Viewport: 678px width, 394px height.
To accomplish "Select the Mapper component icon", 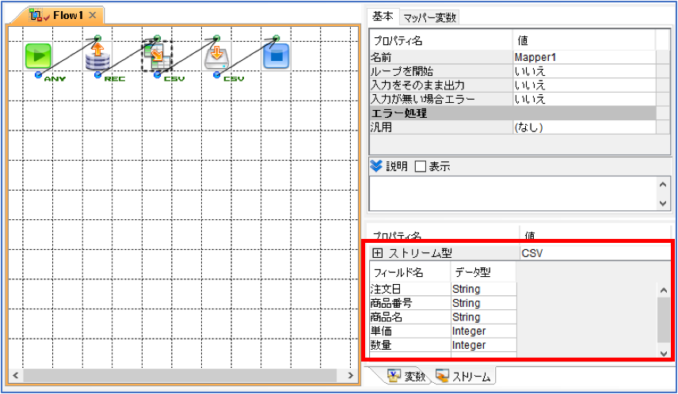I will (158, 56).
